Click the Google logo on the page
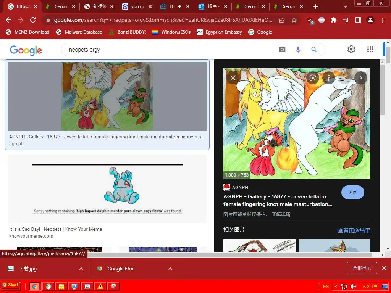 pyautogui.click(x=26, y=50)
